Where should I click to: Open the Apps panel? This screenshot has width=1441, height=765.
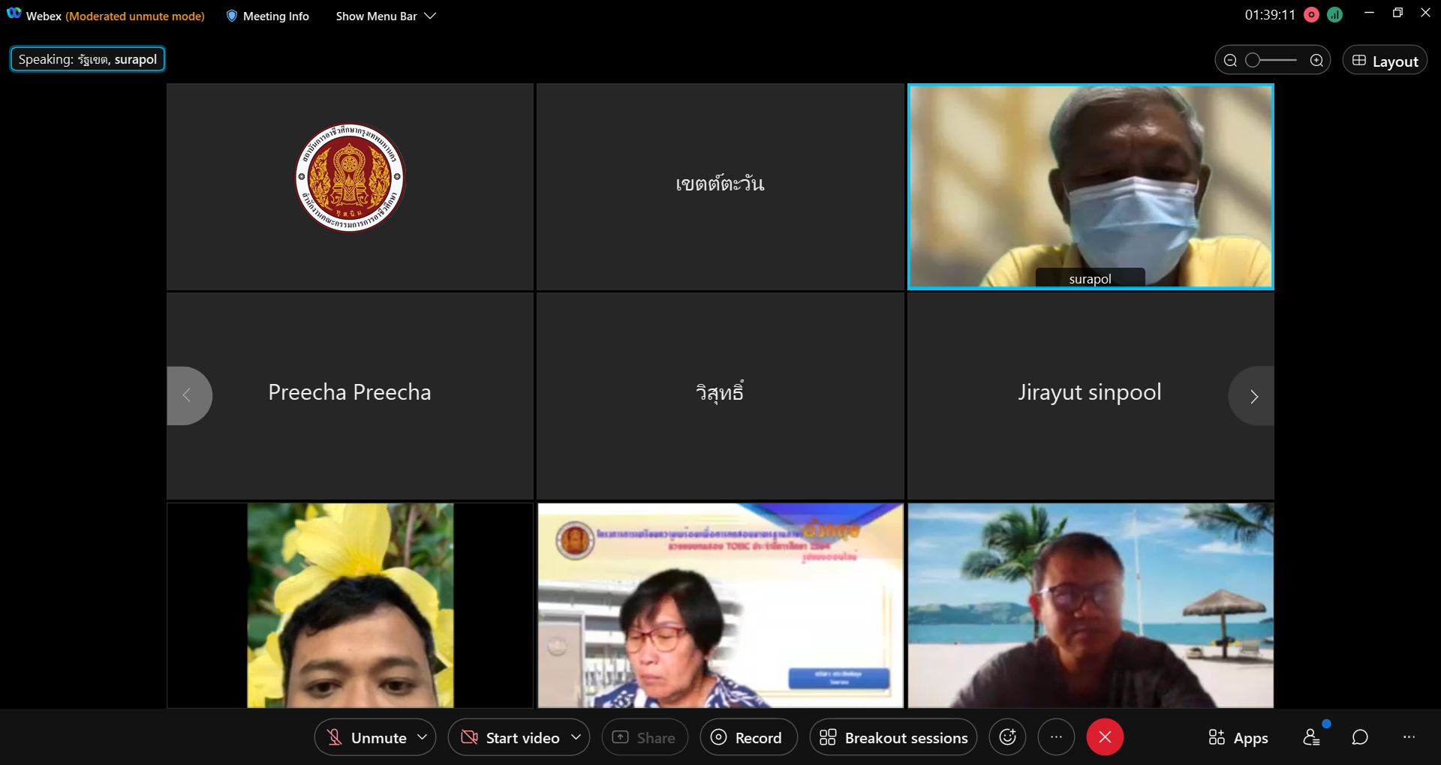[x=1238, y=738]
